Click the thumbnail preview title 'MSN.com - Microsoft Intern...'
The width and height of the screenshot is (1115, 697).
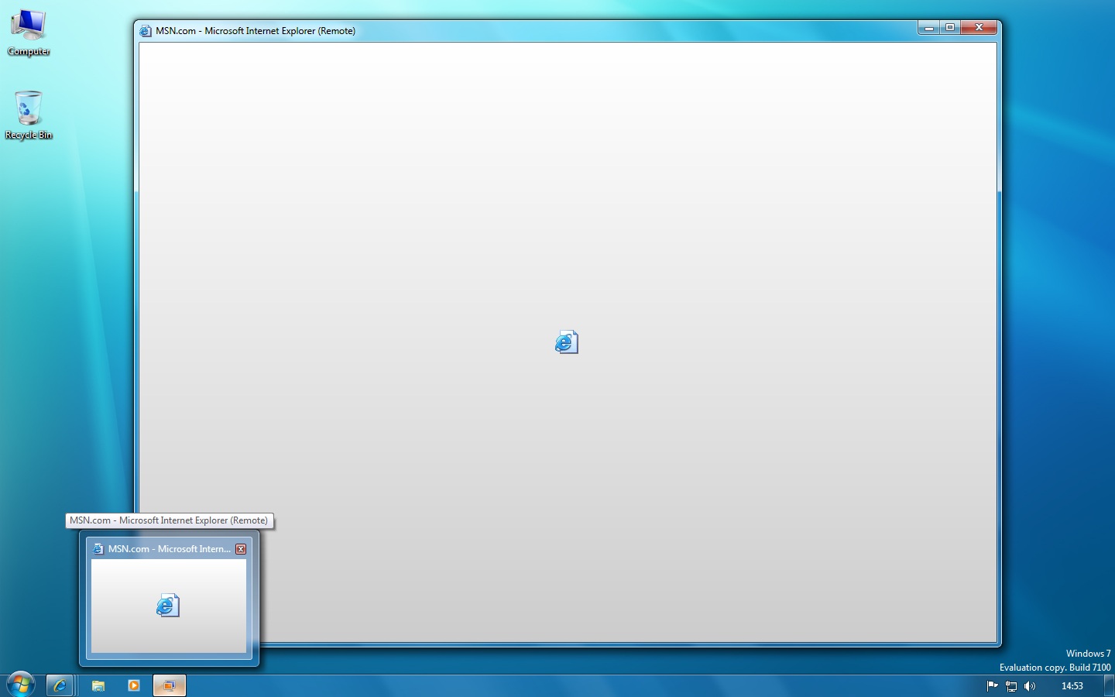(x=170, y=549)
